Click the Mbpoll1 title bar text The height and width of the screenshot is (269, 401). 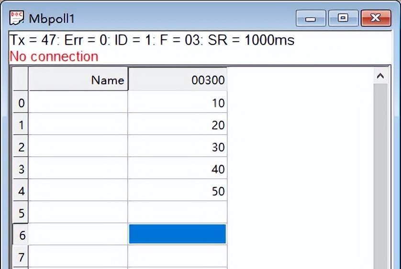coord(52,19)
